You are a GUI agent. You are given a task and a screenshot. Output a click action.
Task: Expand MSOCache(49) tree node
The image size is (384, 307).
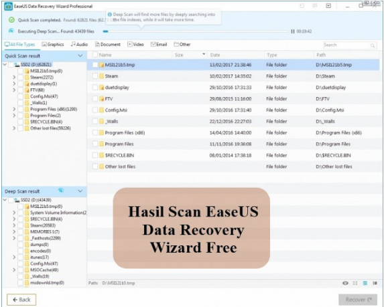click(x=14, y=270)
